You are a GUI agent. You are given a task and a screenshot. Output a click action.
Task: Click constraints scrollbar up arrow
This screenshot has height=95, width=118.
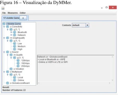[112, 57]
